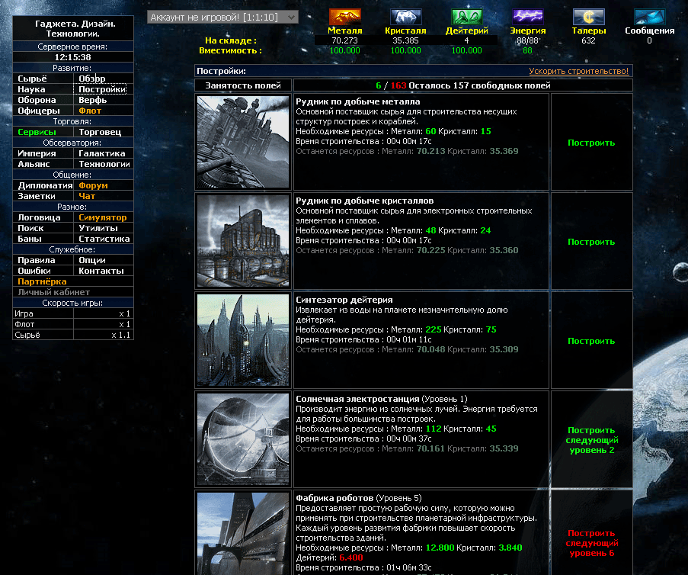Open the metal mine building image

(x=243, y=142)
